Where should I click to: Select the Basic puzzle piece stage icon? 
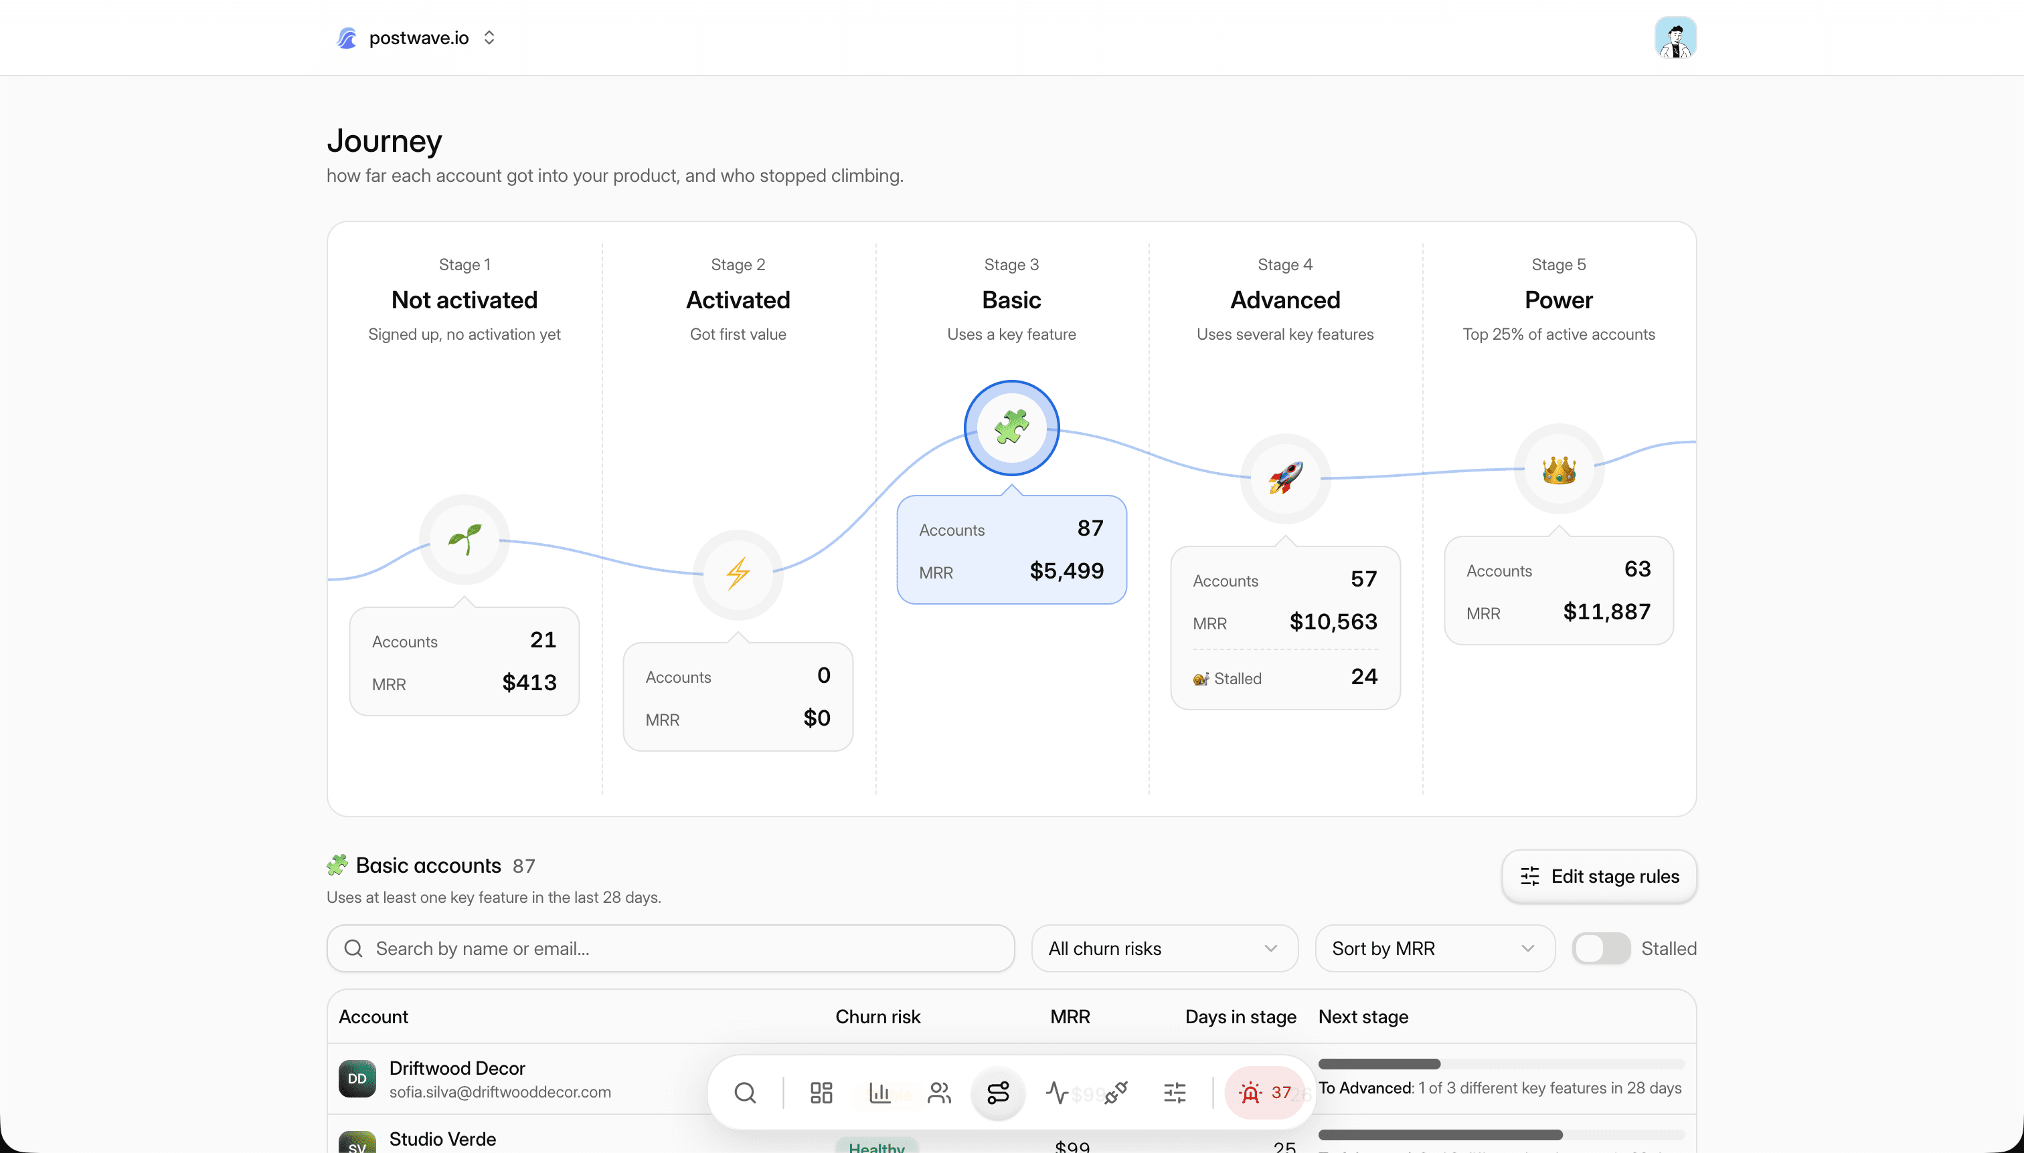coord(1011,427)
